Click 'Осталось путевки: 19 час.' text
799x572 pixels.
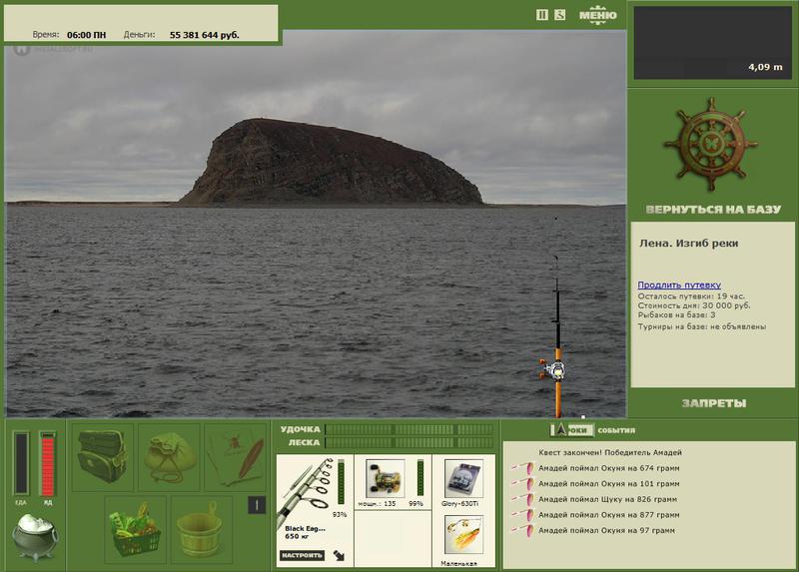click(x=691, y=295)
